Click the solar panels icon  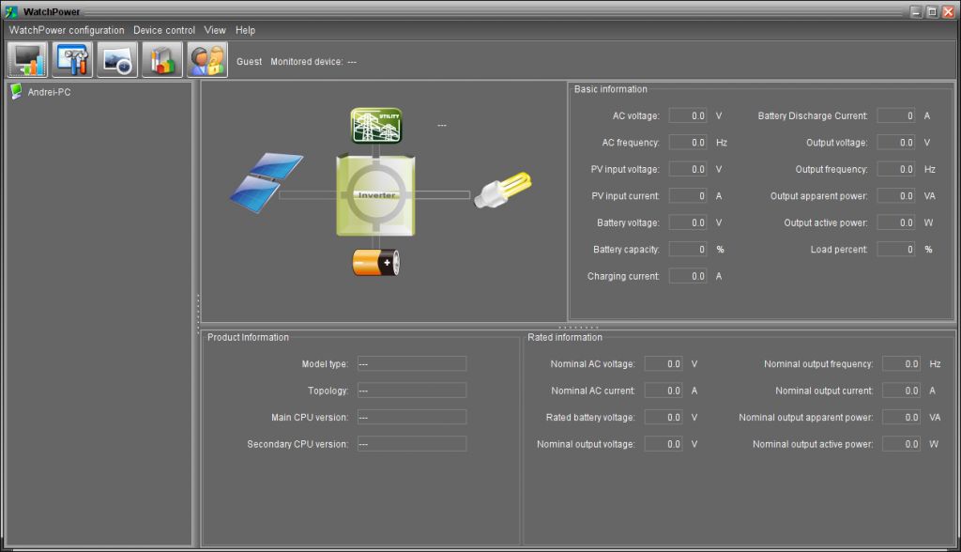(266, 182)
